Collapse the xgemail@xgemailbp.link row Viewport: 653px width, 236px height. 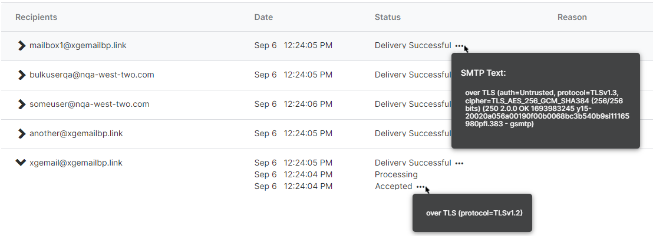pyautogui.click(x=21, y=163)
